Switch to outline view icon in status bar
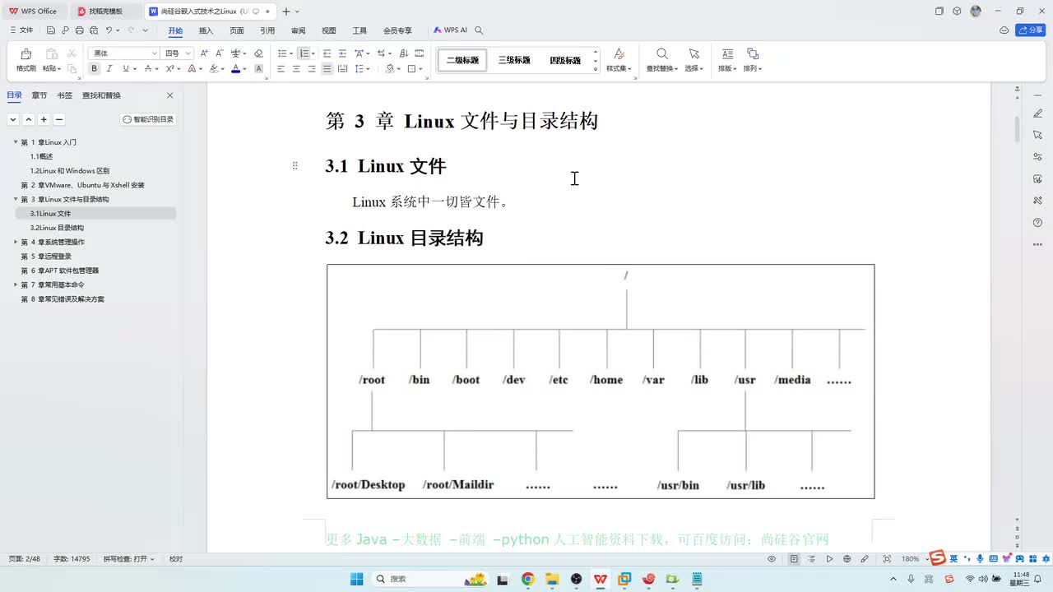 point(811,559)
